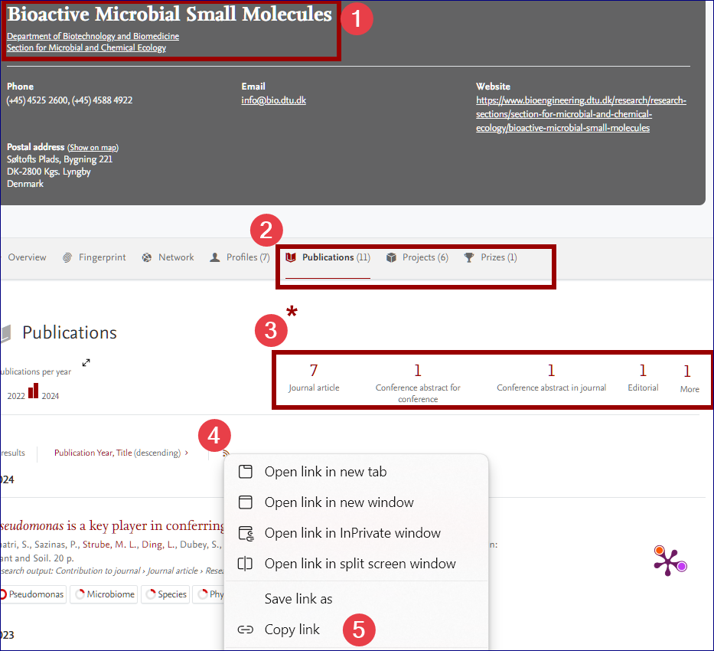The width and height of the screenshot is (714, 651).
Task: Open the bioengineering.dtu.dk website link
Action: point(581,114)
